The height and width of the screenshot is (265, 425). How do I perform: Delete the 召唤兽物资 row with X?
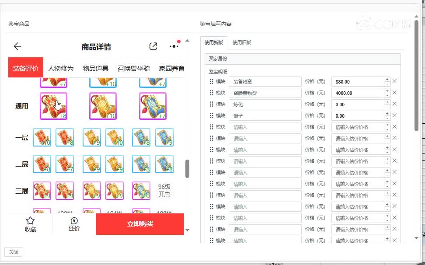395,92
